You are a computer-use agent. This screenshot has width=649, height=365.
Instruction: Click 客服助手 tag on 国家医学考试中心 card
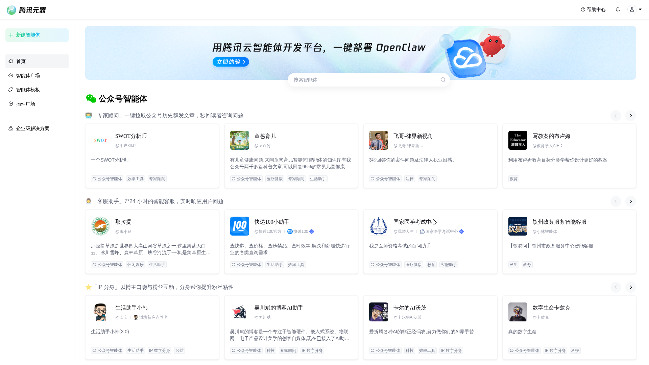point(449,265)
